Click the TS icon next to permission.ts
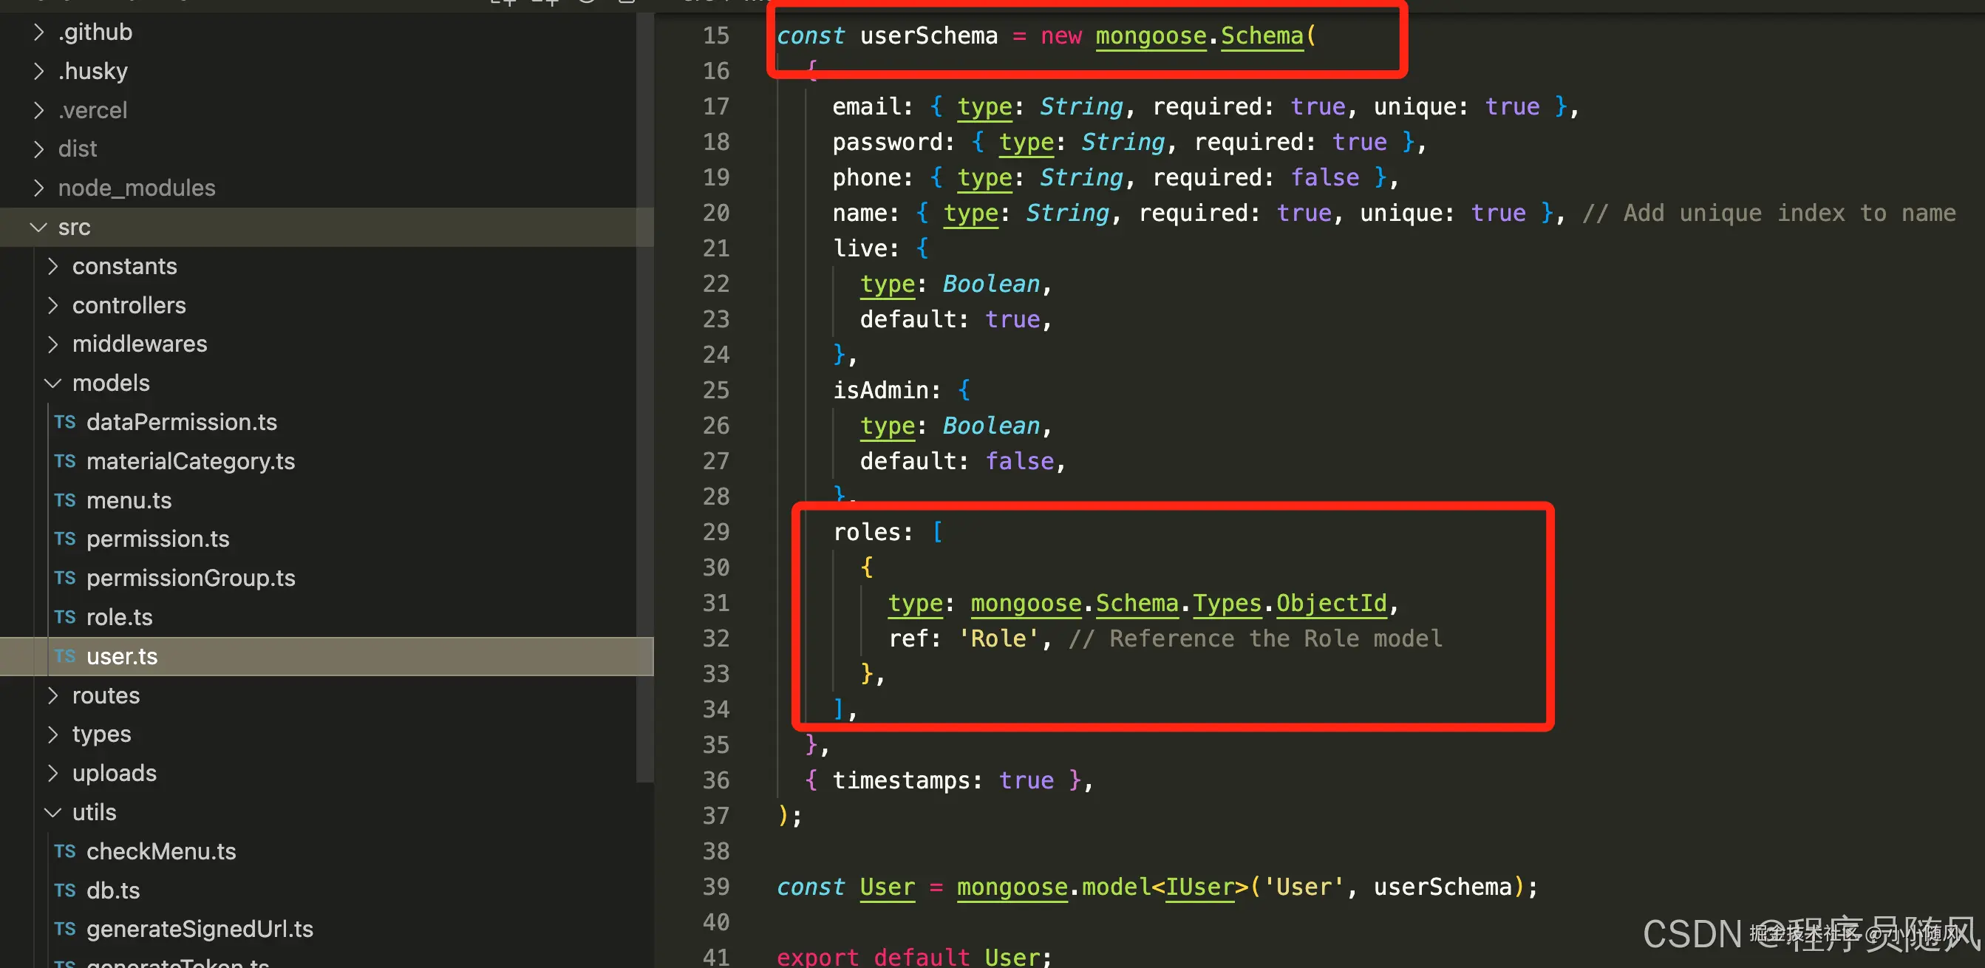Screen dimensions: 1985x968 [65, 539]
